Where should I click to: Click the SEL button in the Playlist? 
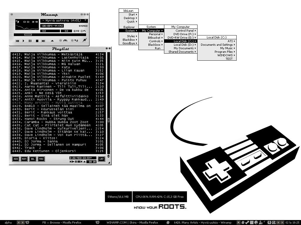[33, 159]
